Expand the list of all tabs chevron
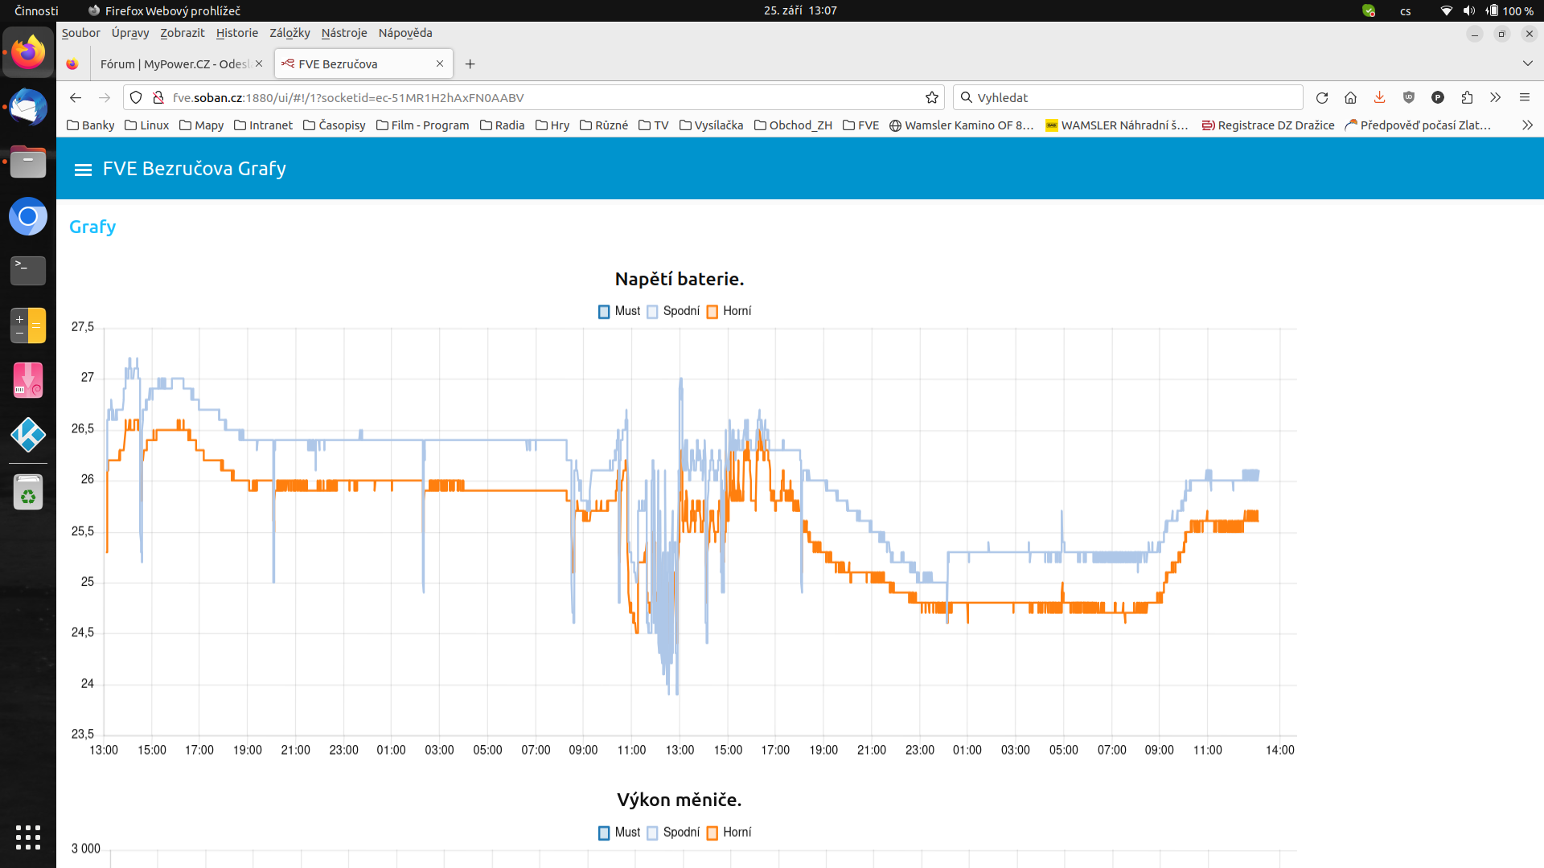1544x868 pixels. [1527, 63]
